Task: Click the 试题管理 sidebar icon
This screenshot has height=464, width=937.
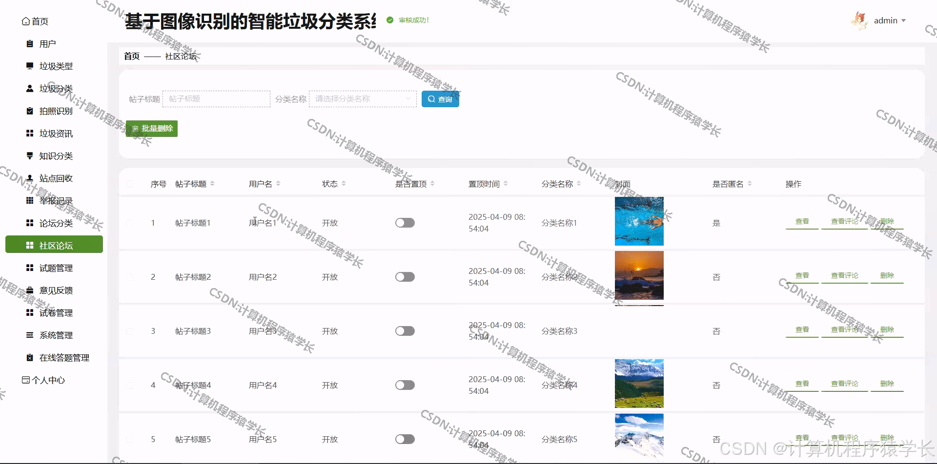Action: coord(30,268)
